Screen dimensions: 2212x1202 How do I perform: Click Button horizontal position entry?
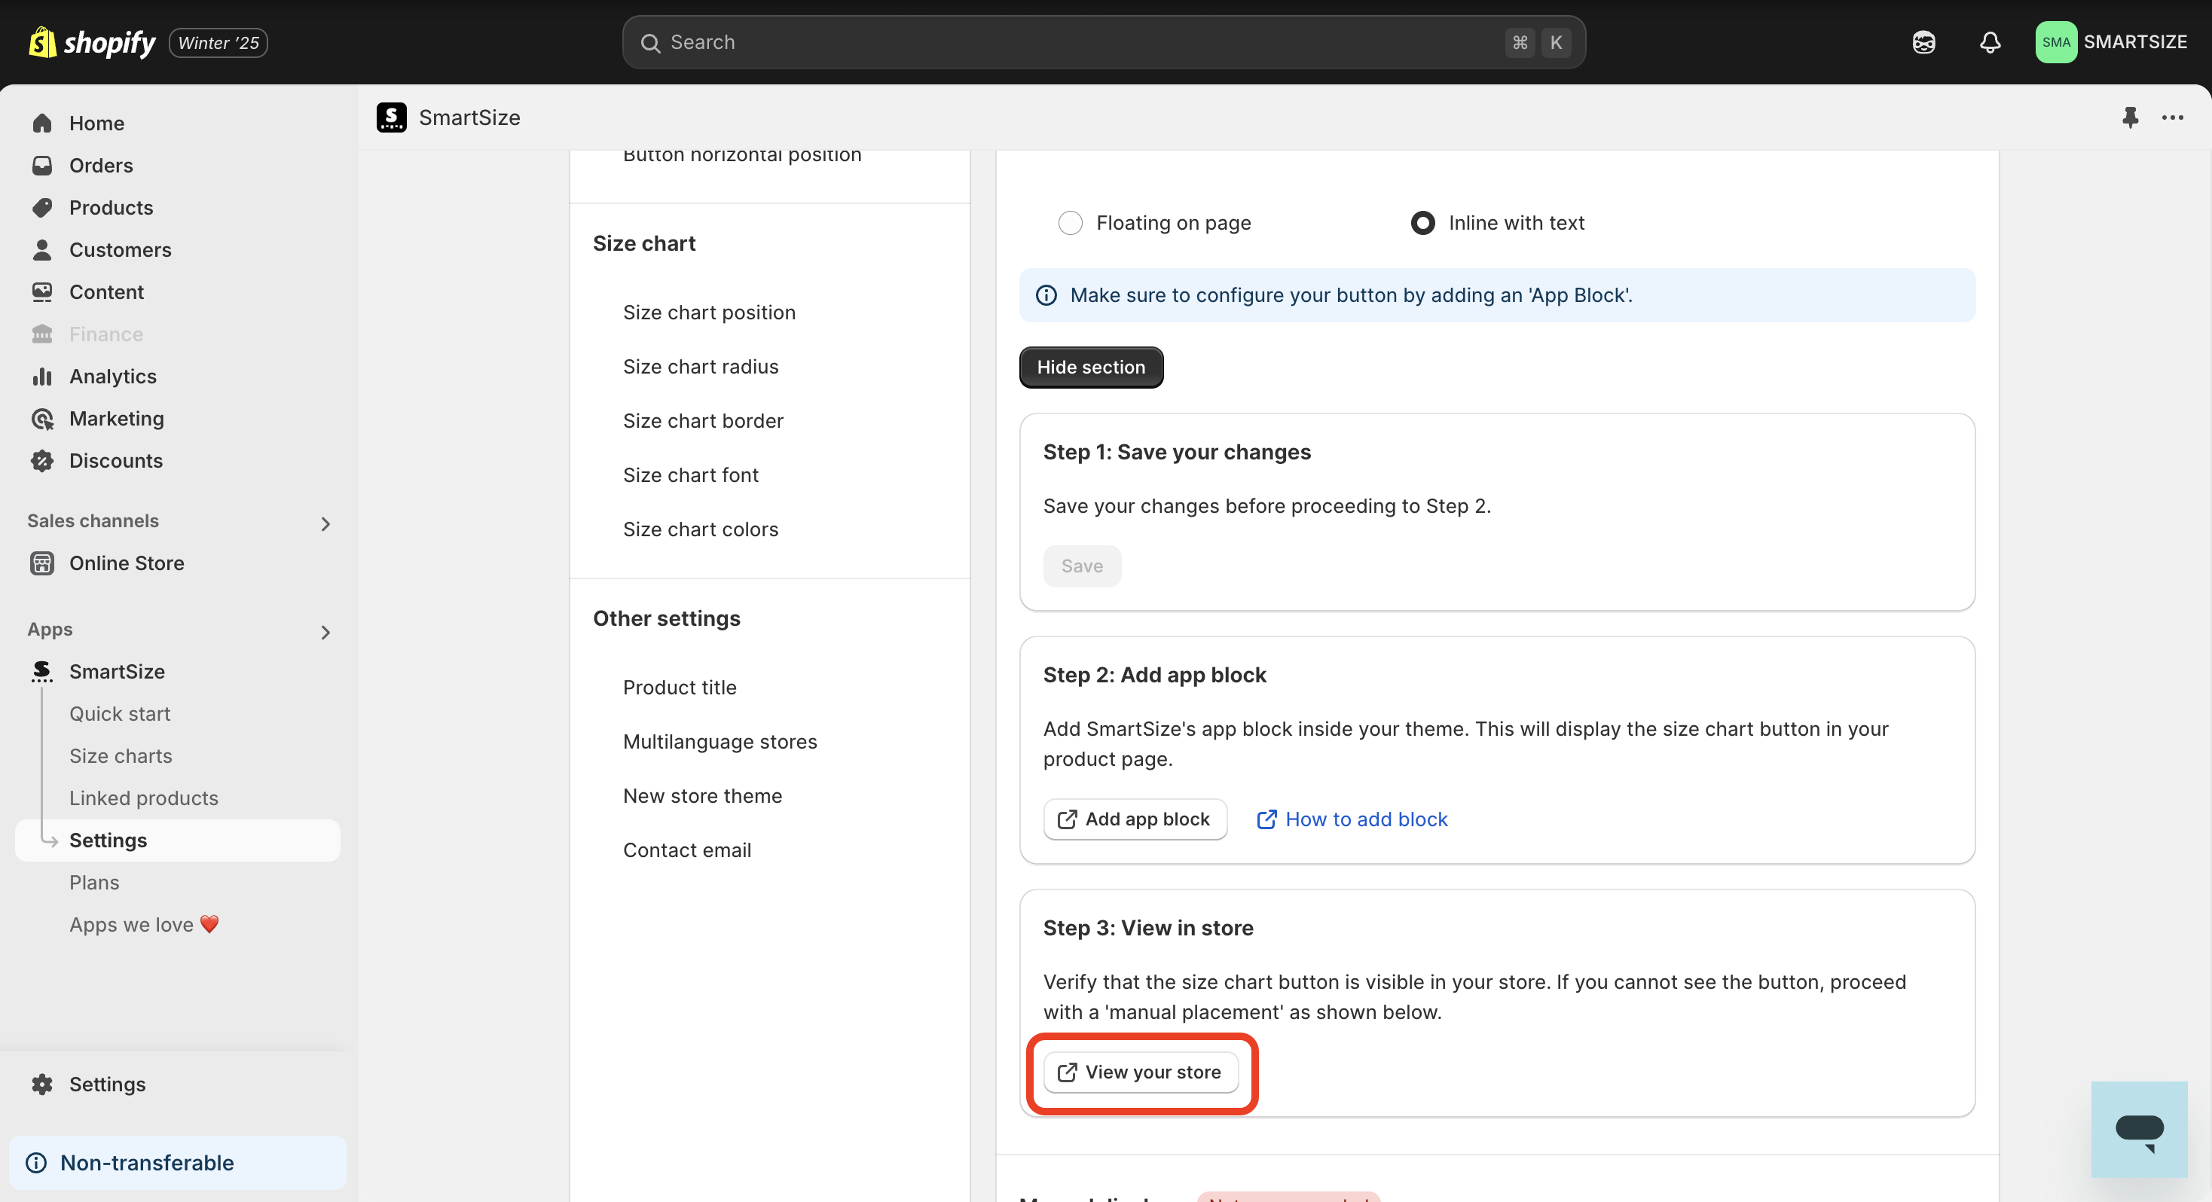pos(742,155)
